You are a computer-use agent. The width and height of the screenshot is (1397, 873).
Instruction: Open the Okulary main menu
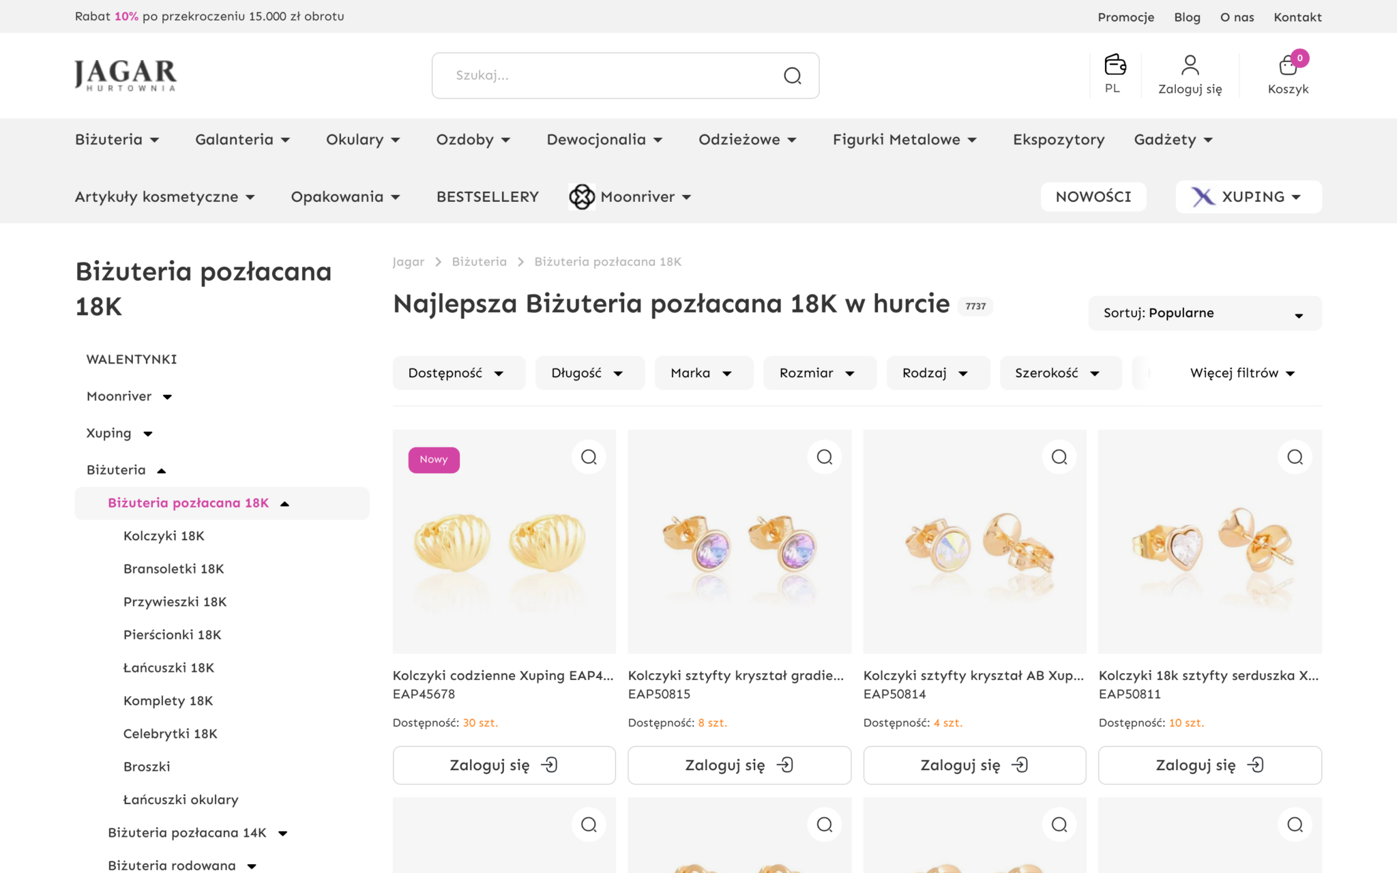[x=364, y=140]
